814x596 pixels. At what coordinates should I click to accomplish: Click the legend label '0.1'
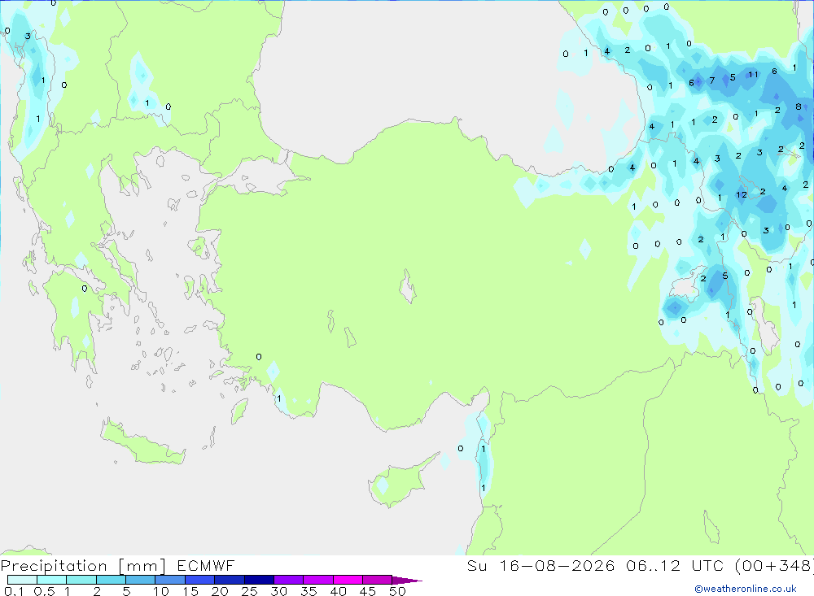point(14,591)
